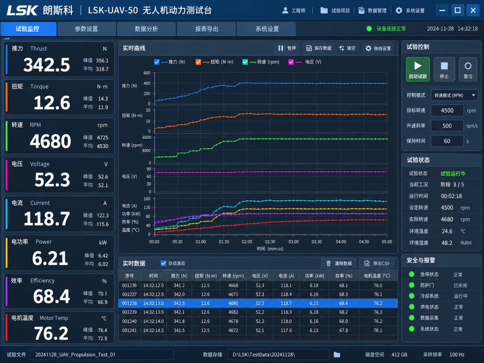Disable the 自动滚动 auto-scroll checkbox
This screenshot has height=363, width=484.
coord(163,263)
